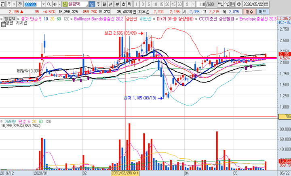Click the 최저 1,185 (03/19) label
Image resolution: width=291 pixels, height=176 pixels.
pyautogui.click(x=140, y=98)
